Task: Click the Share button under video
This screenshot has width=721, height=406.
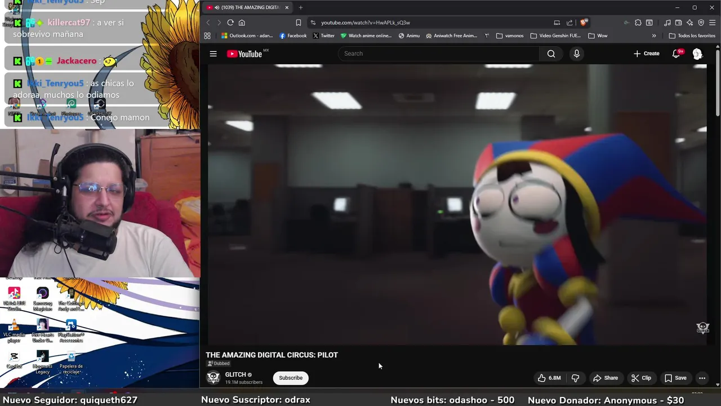Action: (606, 378)
